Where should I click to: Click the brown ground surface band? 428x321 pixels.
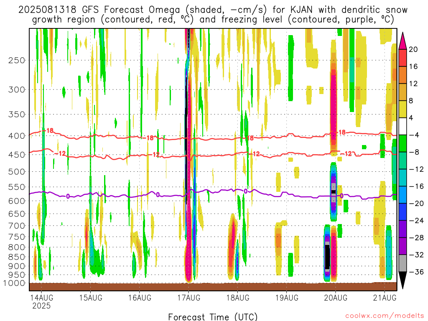[213, 287]
